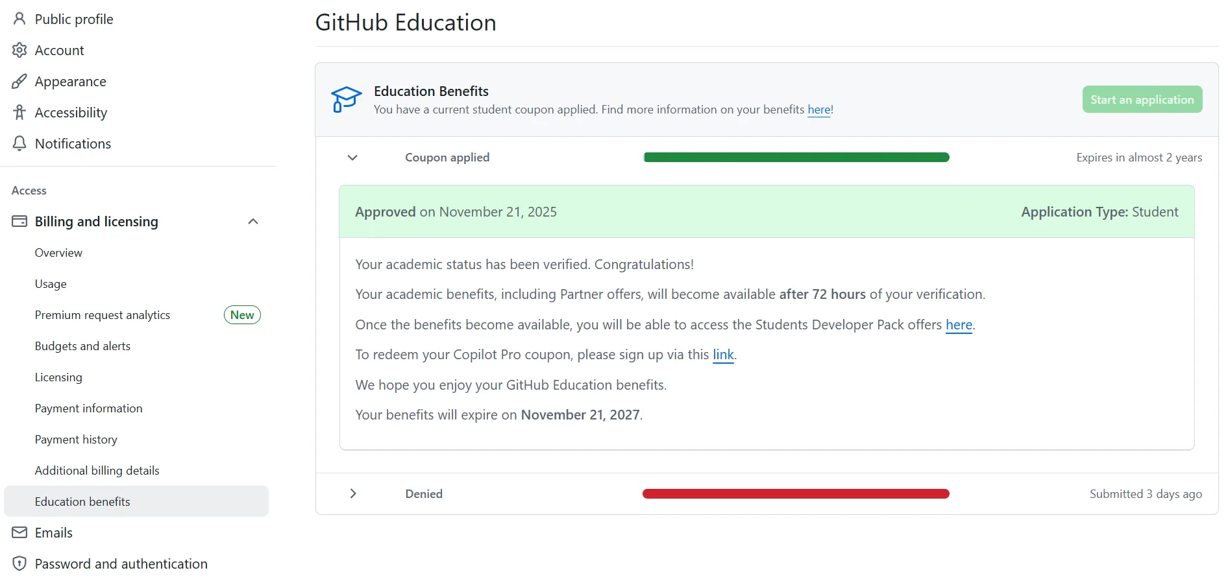Collapse the Billing and licensing section
This screenshot has width=1228, height=579.
tap(253, 222)
